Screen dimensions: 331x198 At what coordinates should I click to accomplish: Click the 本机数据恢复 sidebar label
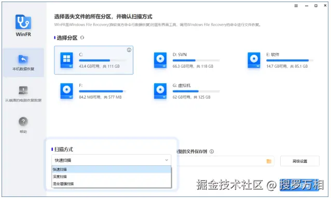[x=23, y=69]
